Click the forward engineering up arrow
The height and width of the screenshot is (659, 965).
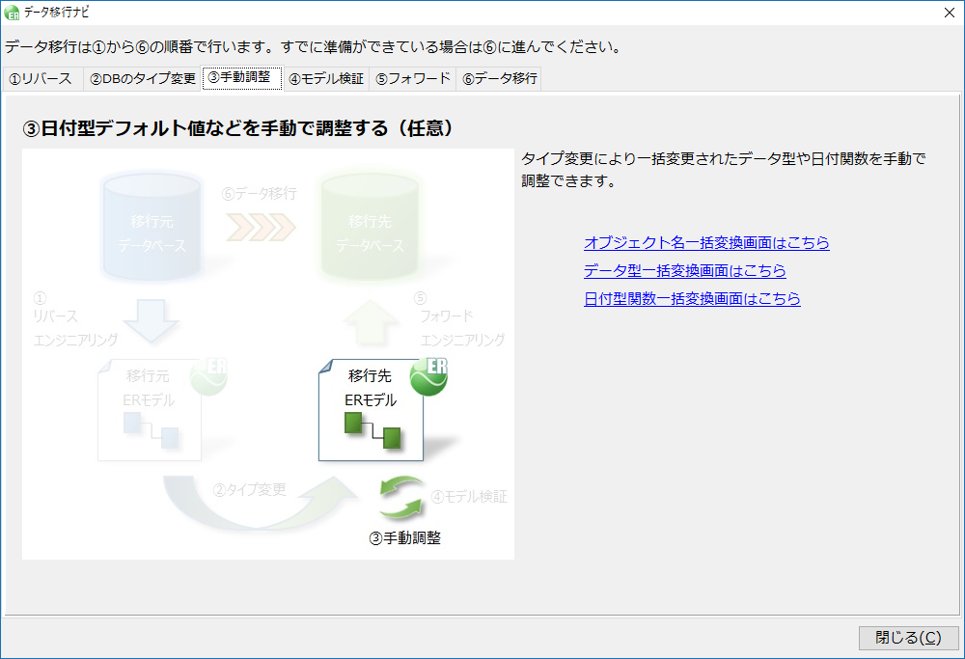371,322
